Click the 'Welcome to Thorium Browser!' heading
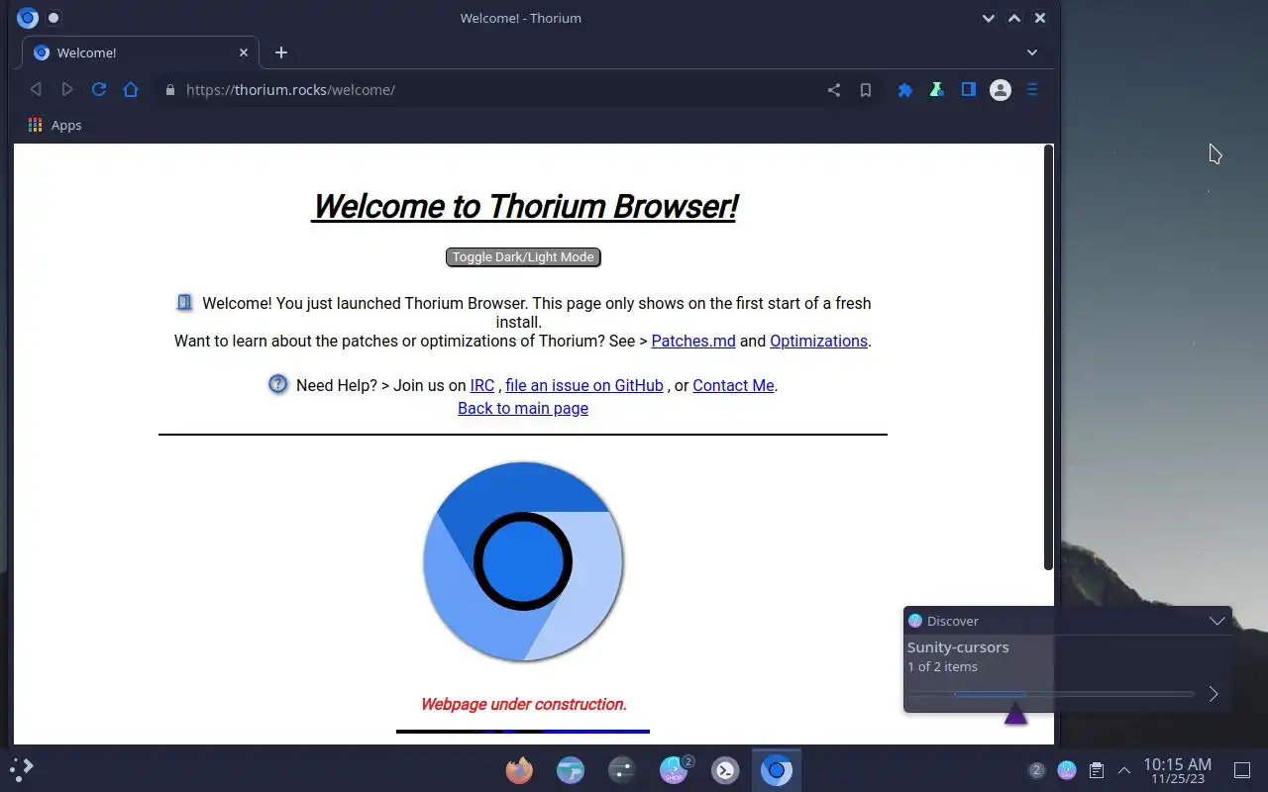The width and height of the screenshot is (1268, 792). (x=523, y=206)
